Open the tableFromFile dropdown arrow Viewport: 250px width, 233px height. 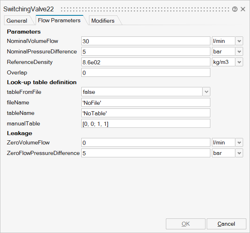point(206,92)
